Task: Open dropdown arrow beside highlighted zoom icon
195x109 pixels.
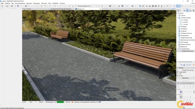Action: coord(180,6)
